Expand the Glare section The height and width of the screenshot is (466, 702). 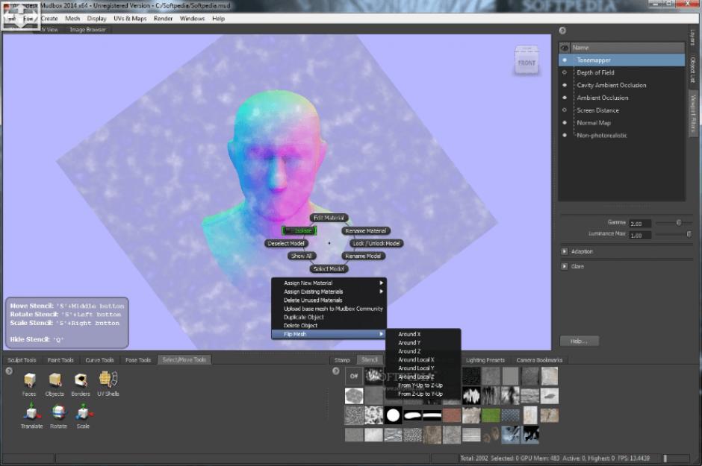(x=564, y=266)
